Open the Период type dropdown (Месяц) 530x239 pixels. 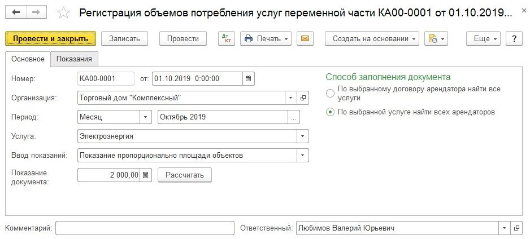coord(146,117)
